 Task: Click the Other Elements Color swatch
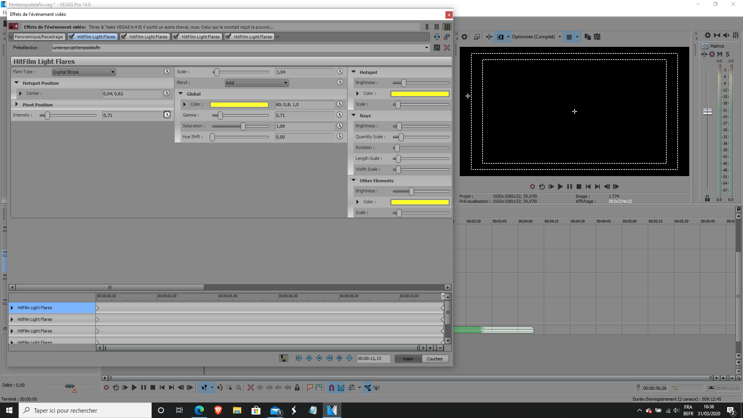tap(420, 202)
